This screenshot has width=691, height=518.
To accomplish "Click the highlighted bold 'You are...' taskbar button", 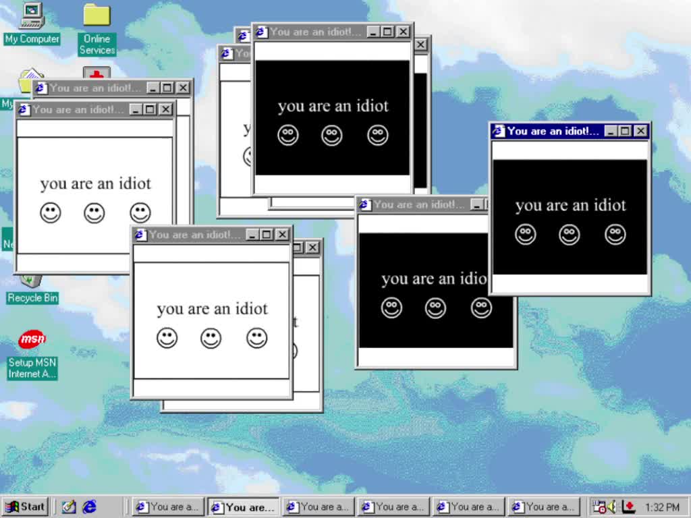I will [243, 507].
